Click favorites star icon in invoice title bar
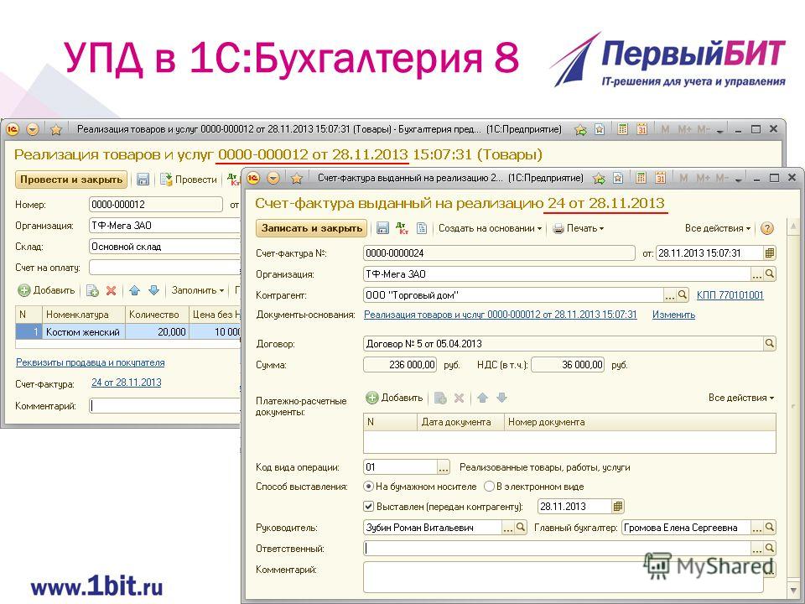 [296, 178]
